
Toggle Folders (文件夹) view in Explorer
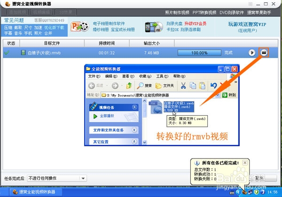165,86
